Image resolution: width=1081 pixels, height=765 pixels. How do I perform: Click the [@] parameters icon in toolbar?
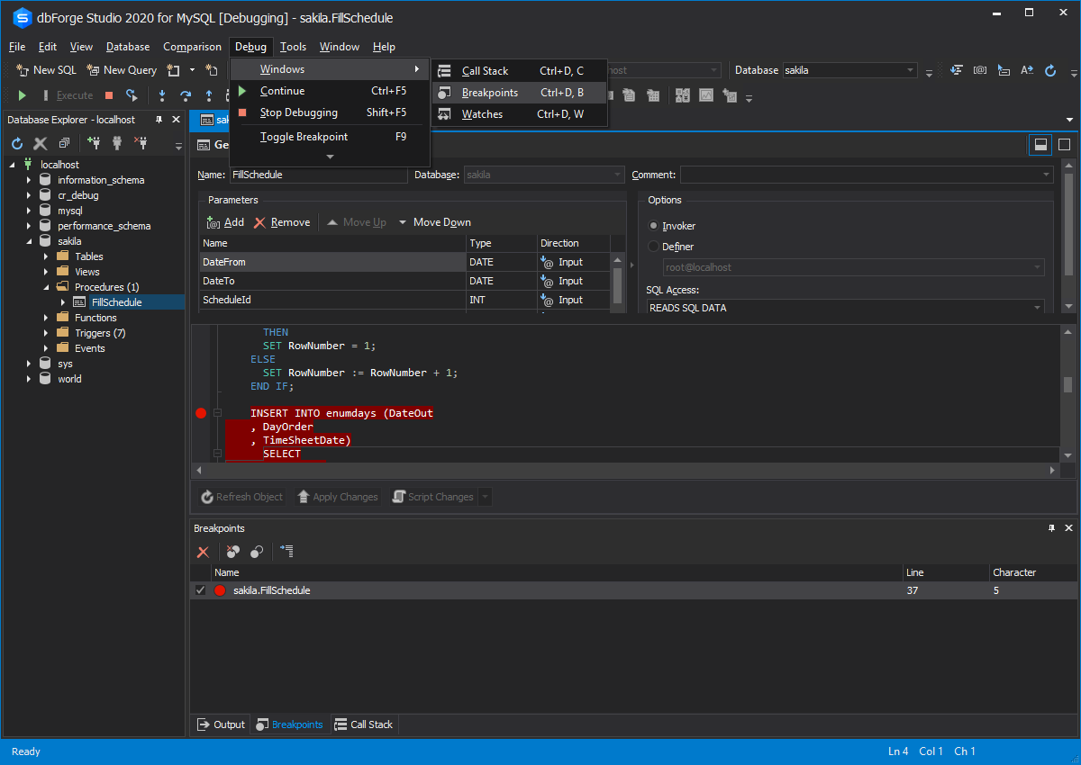coord(979,70)
